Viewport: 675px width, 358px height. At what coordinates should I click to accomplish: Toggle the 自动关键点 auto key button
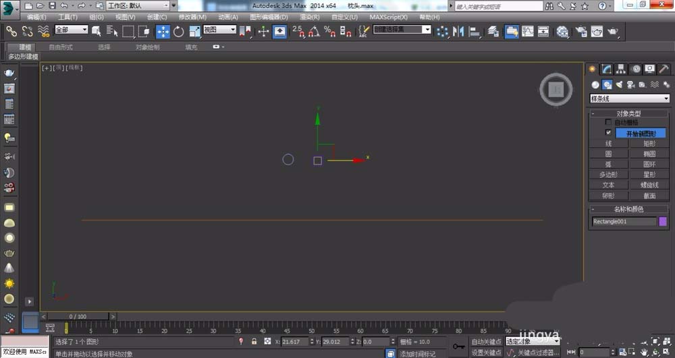click(486, 342)
